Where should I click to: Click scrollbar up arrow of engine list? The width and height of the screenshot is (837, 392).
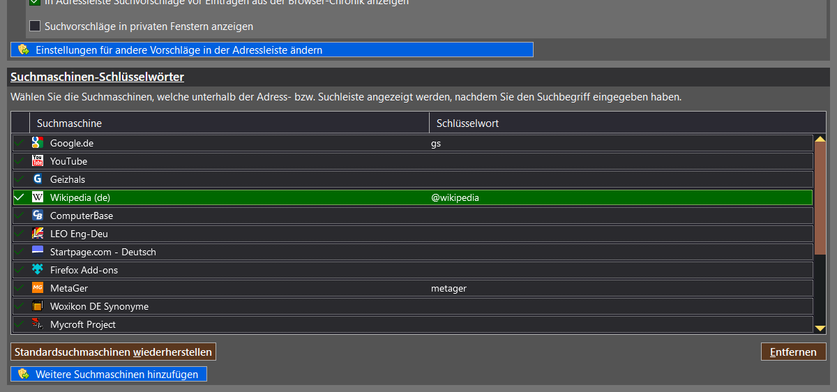click(820, 139)
